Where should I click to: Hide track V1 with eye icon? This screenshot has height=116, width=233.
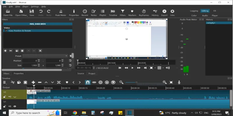click(x=15, y=106)
